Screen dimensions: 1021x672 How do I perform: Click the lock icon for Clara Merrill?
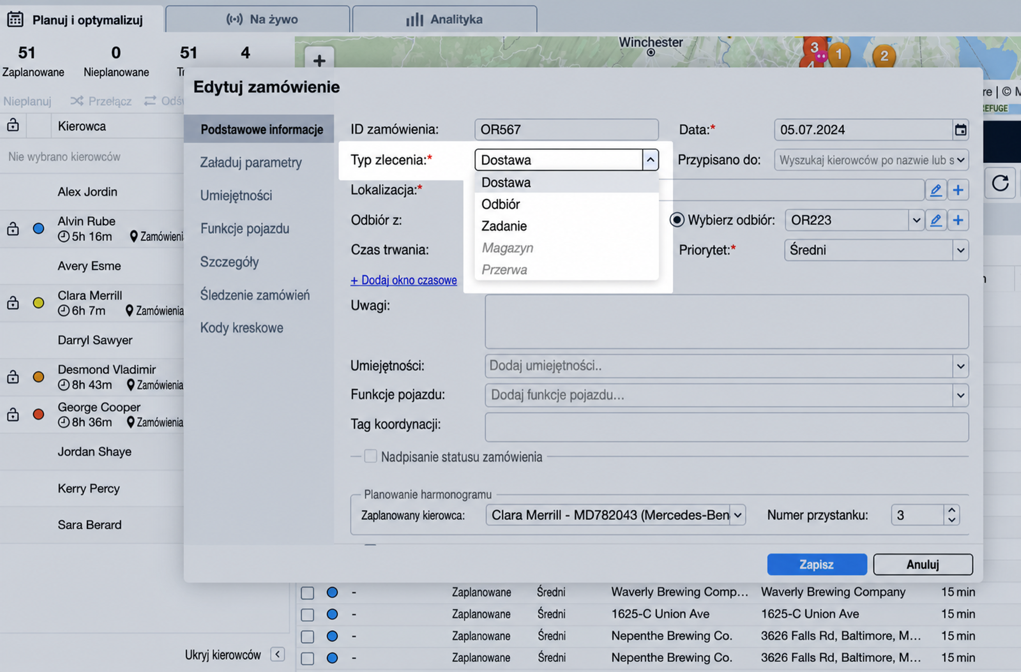13,303
